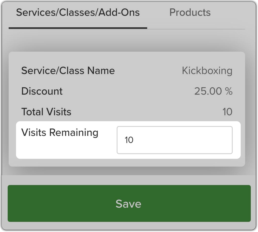Click the Visits Remaining label
Image resolution: width=258 pixels, height=232 pixels.
click(60, 133)
